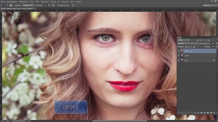Open the Текст menu
The image size is (218, 122).
point(37,2)
